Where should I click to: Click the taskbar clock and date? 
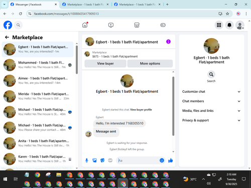click(x=231, y=179)
